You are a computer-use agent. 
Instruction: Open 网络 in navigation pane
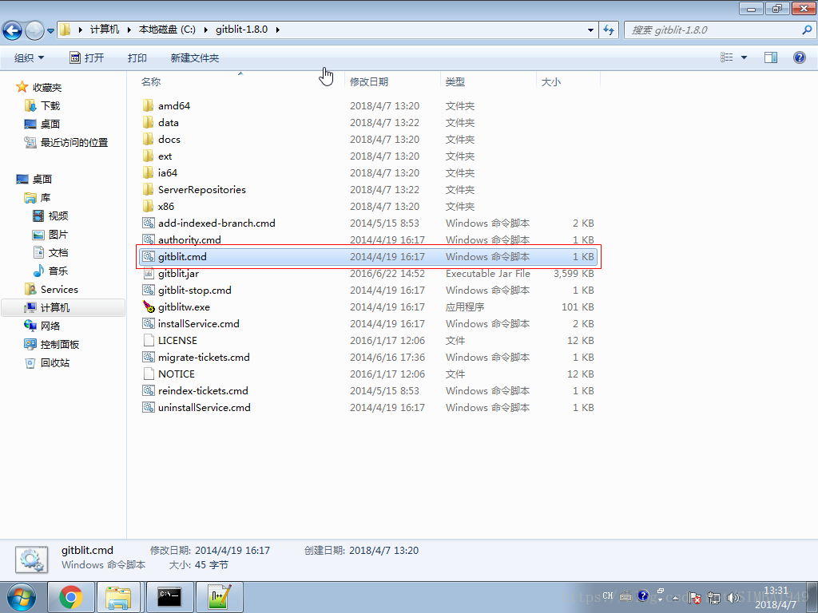42,326
